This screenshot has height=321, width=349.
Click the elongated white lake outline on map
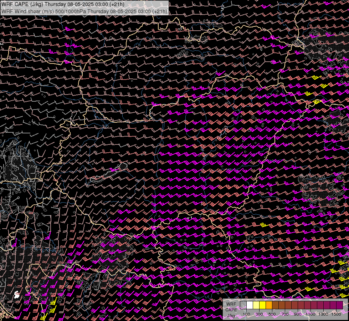coord(109,173)
